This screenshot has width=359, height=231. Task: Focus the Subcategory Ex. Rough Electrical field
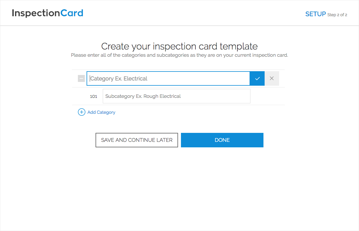(176, 96)
